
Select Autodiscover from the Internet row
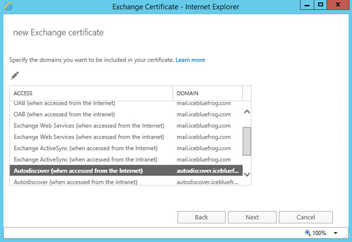coord(126,170)
